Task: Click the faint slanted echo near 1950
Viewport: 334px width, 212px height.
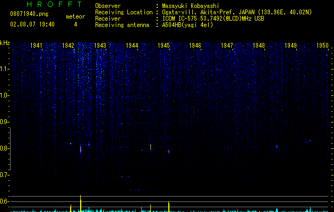Action: [x=308, y=141]
